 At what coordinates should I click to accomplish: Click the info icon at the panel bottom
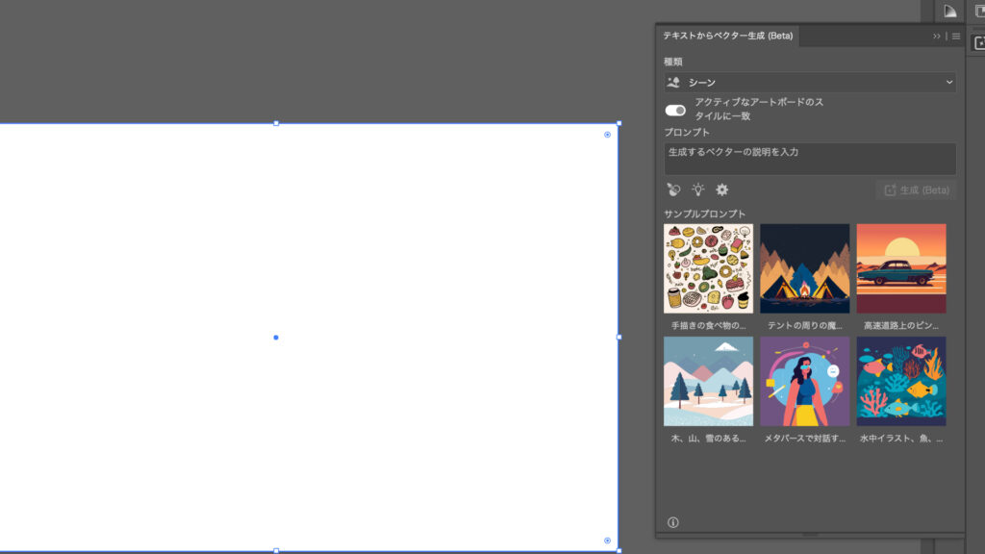672,521
